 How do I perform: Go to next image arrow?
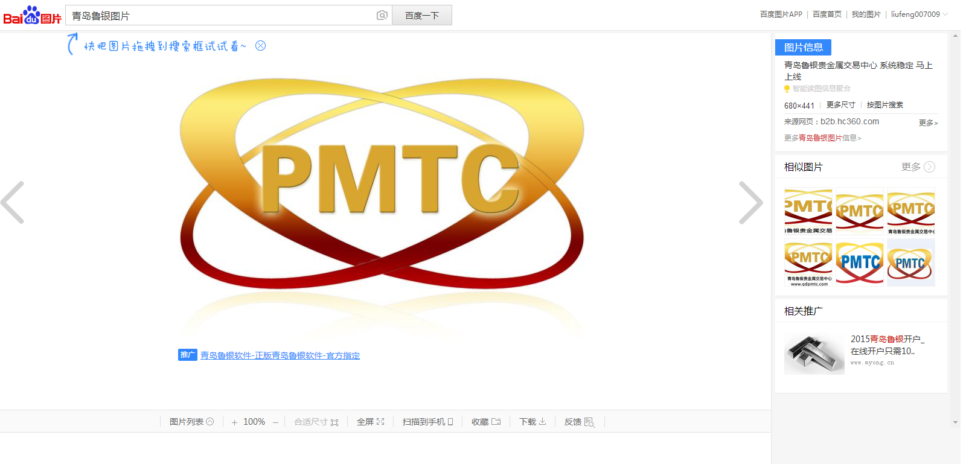click(x=750, y=203)
